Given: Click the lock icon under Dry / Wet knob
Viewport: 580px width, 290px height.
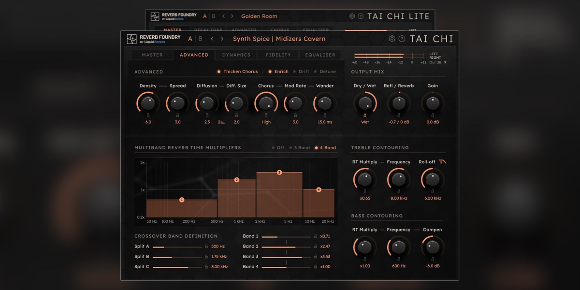Looking at the screenshot, I should [x=365, y=115].
